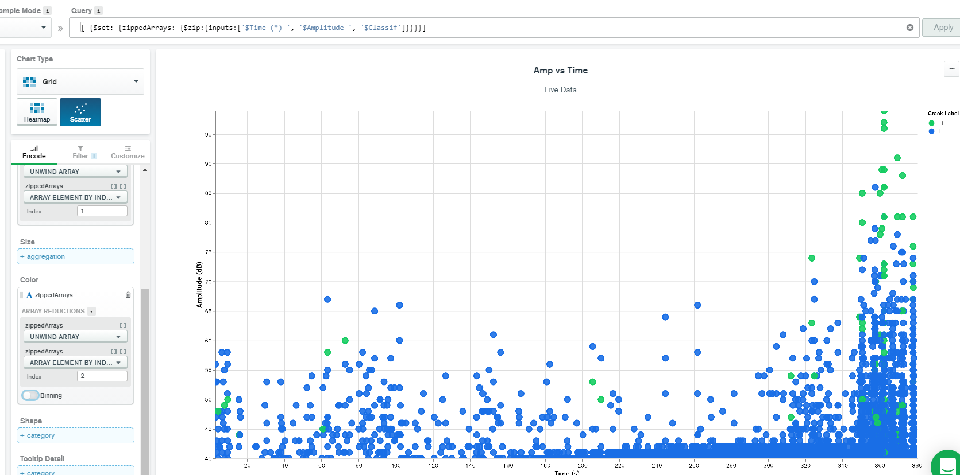The width and height of the screenshot is (960, 475).
Task: Open the Color UNWIND ARRAY dropdown
Action: pyautogui.click(x=75, y=337)
